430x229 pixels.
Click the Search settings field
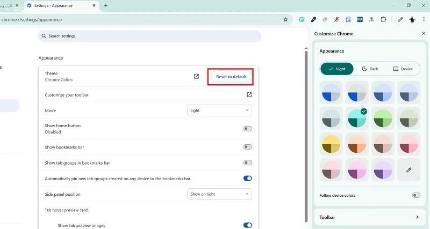pyautogui.click(x=149, y=36)
